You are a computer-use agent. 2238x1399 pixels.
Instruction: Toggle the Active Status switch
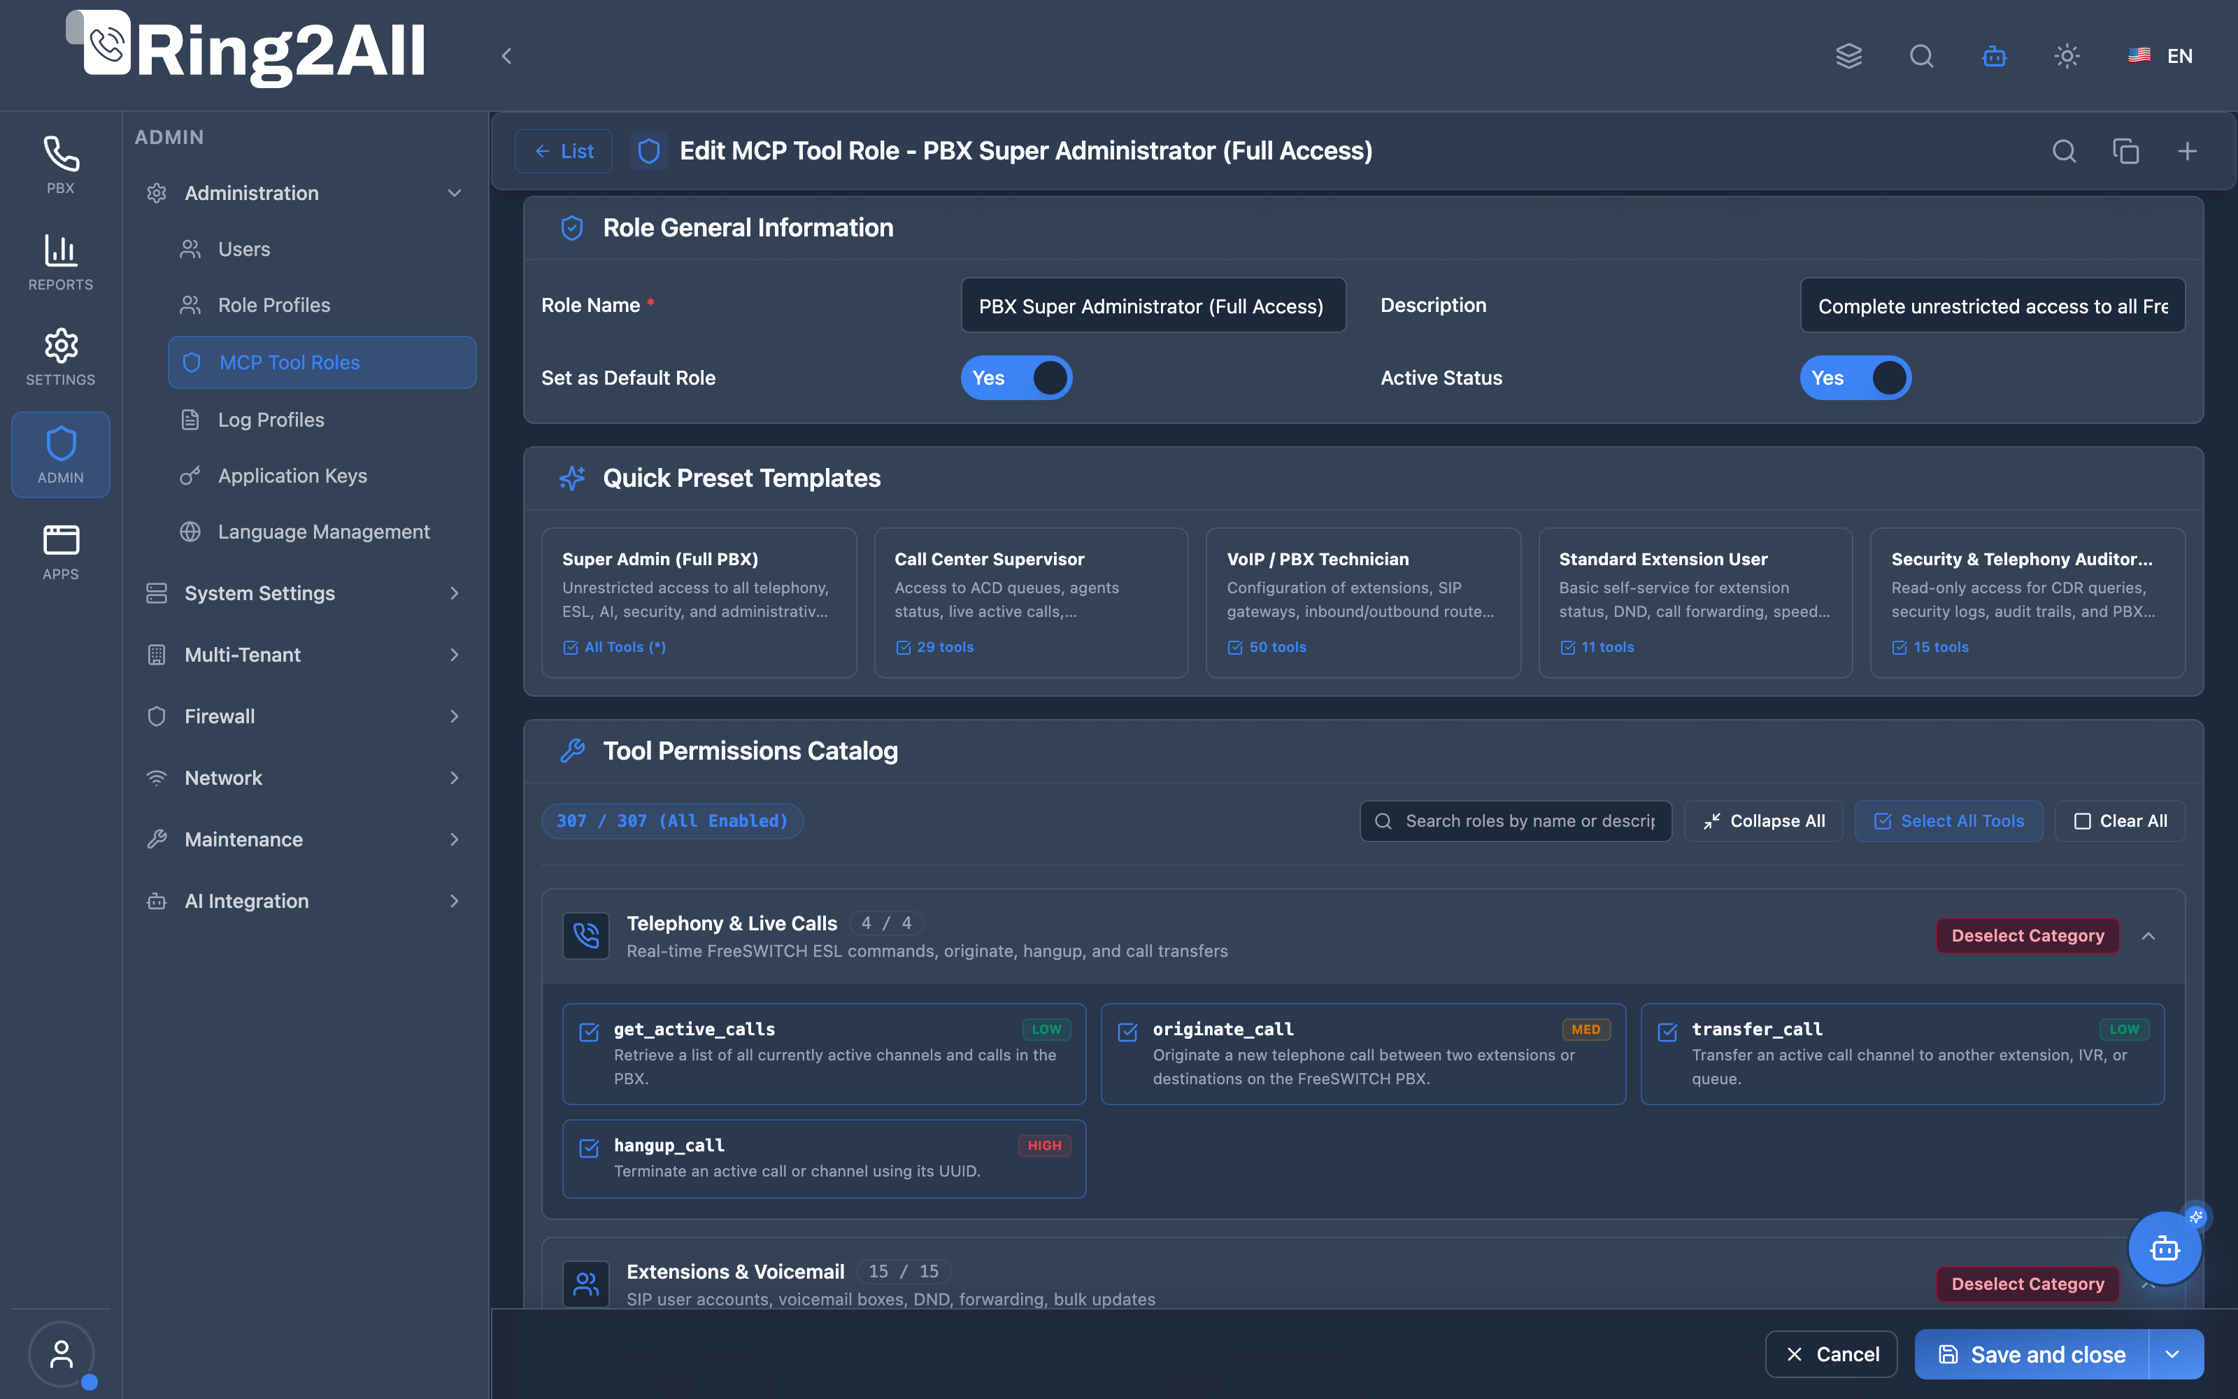1855,378
